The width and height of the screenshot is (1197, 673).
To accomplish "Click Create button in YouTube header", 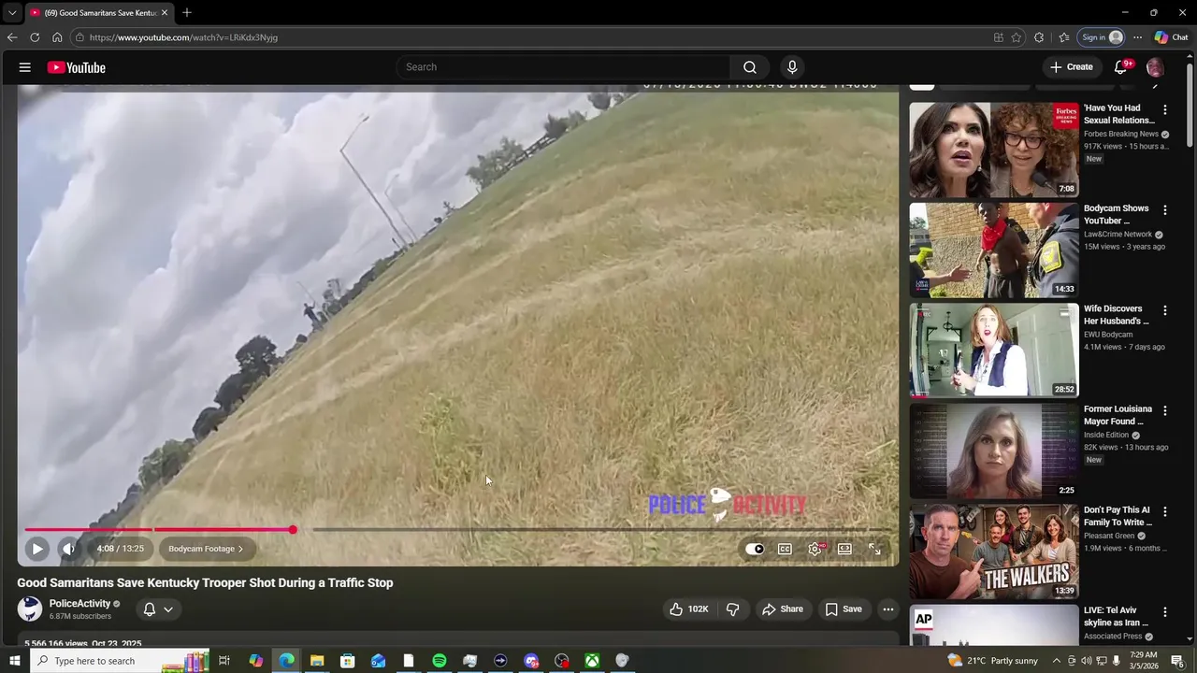I will coord(1071,67).
